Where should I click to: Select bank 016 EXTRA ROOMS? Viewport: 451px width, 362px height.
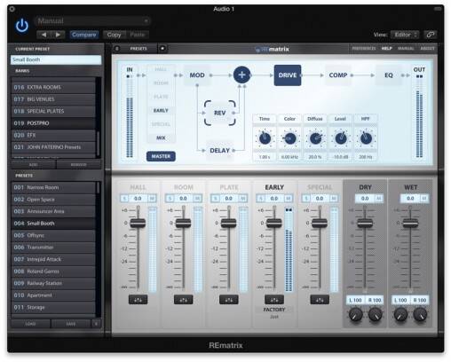pos(53,87)
